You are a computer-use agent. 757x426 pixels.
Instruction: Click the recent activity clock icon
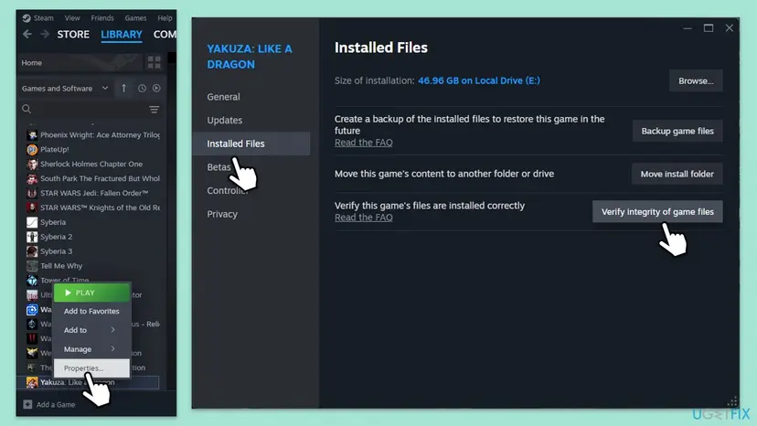coord(142,89)
